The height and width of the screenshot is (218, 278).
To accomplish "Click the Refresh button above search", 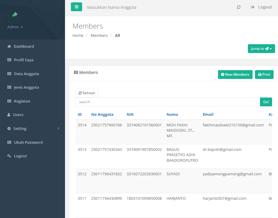I will point(87,93).
